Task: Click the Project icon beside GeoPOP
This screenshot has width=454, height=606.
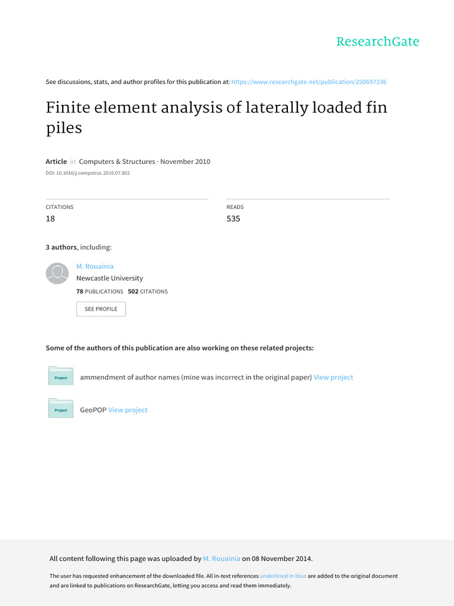Action: [61, 408]
